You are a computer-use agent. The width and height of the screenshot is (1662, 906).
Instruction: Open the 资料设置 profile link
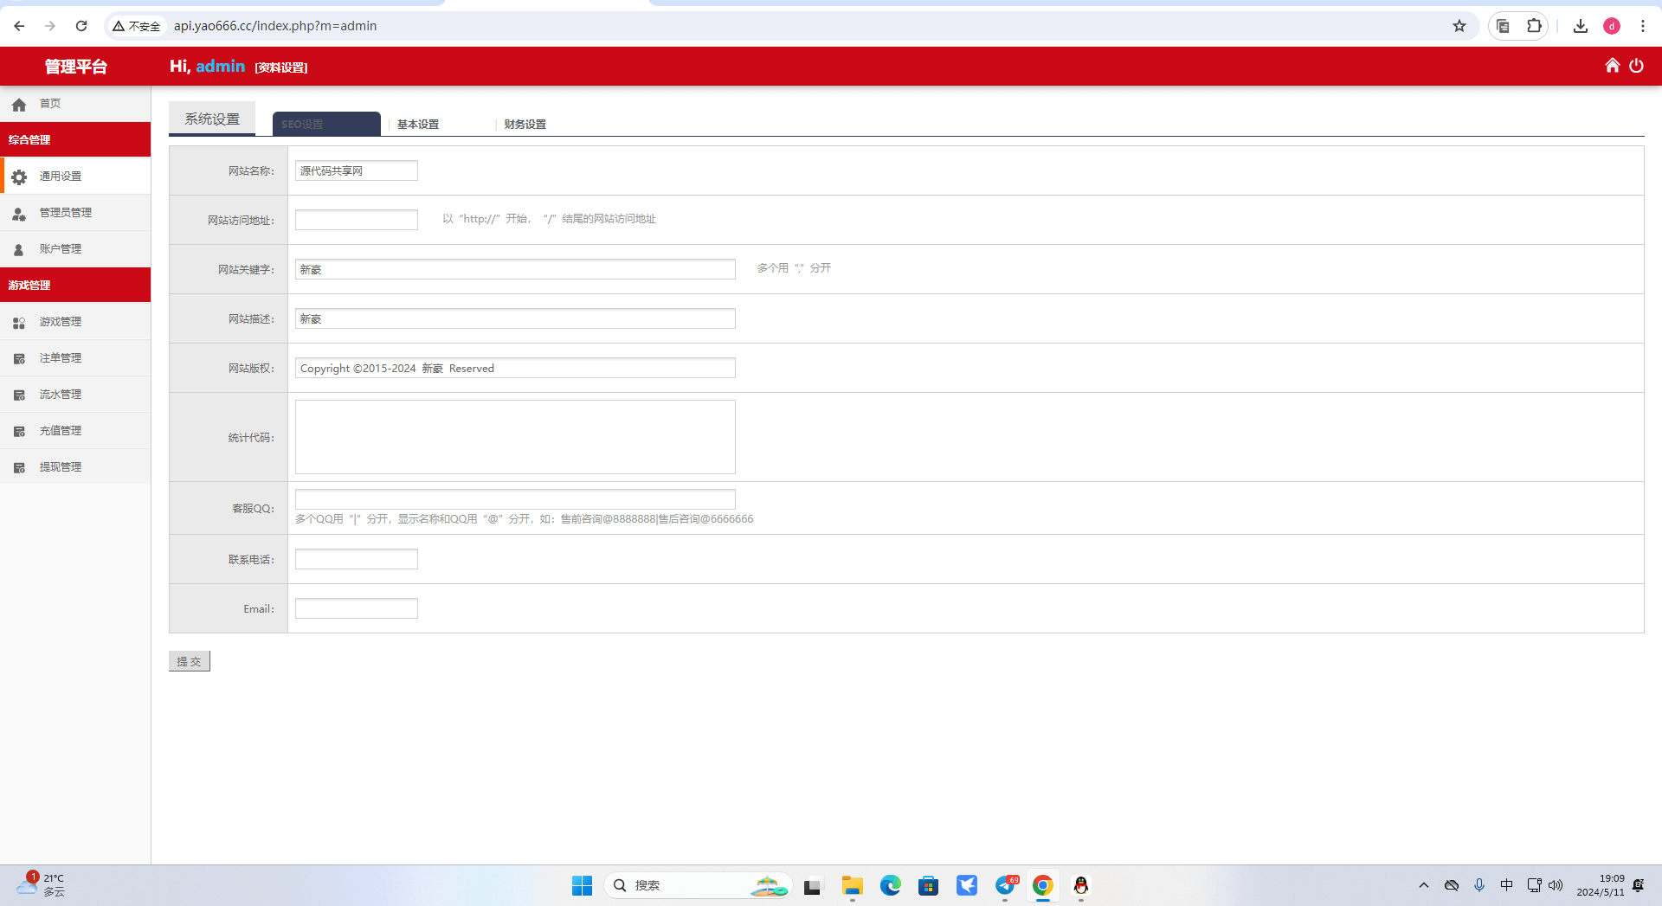pyautogui.click(x=281, y=67)
